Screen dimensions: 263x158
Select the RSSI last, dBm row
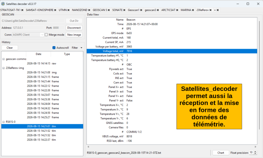172,141
